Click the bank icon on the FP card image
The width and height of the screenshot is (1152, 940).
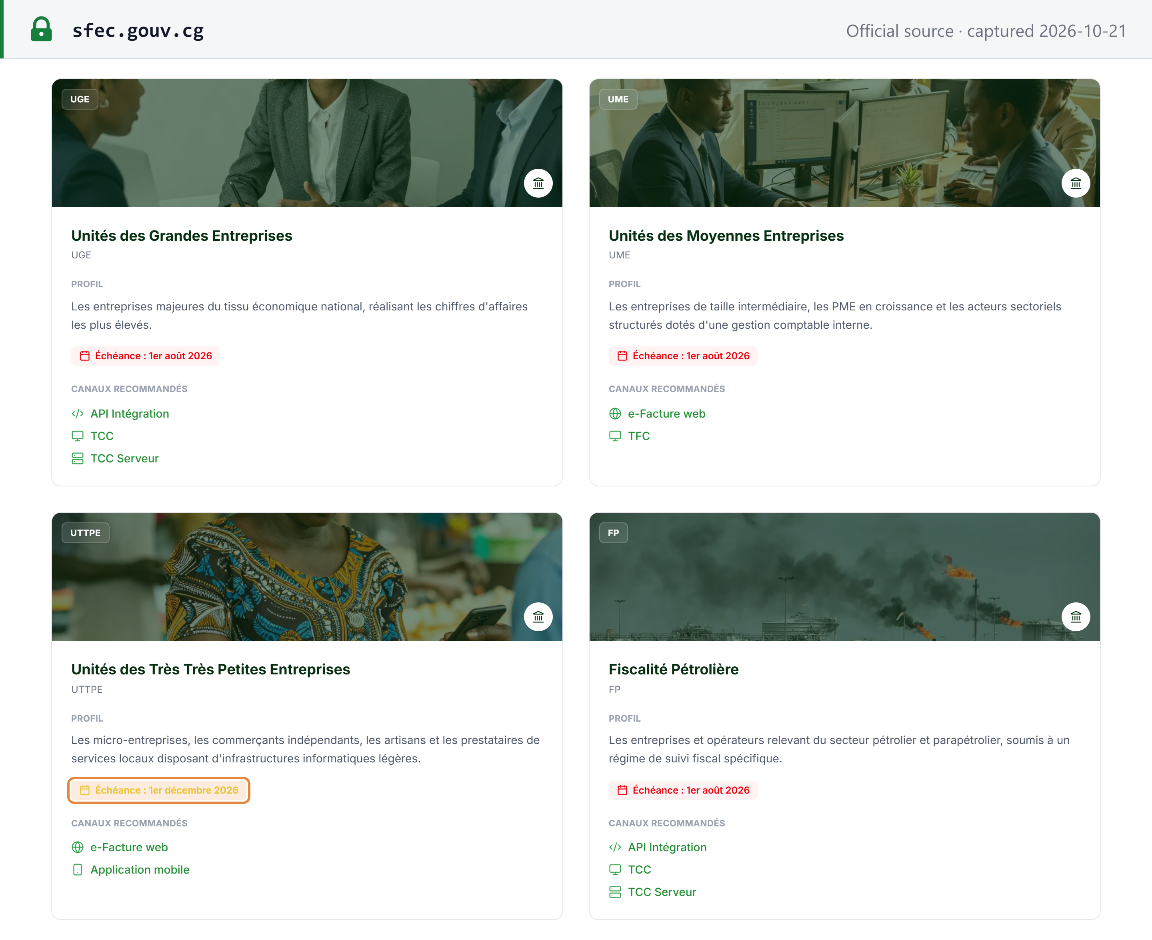(x=1076, y=617)
